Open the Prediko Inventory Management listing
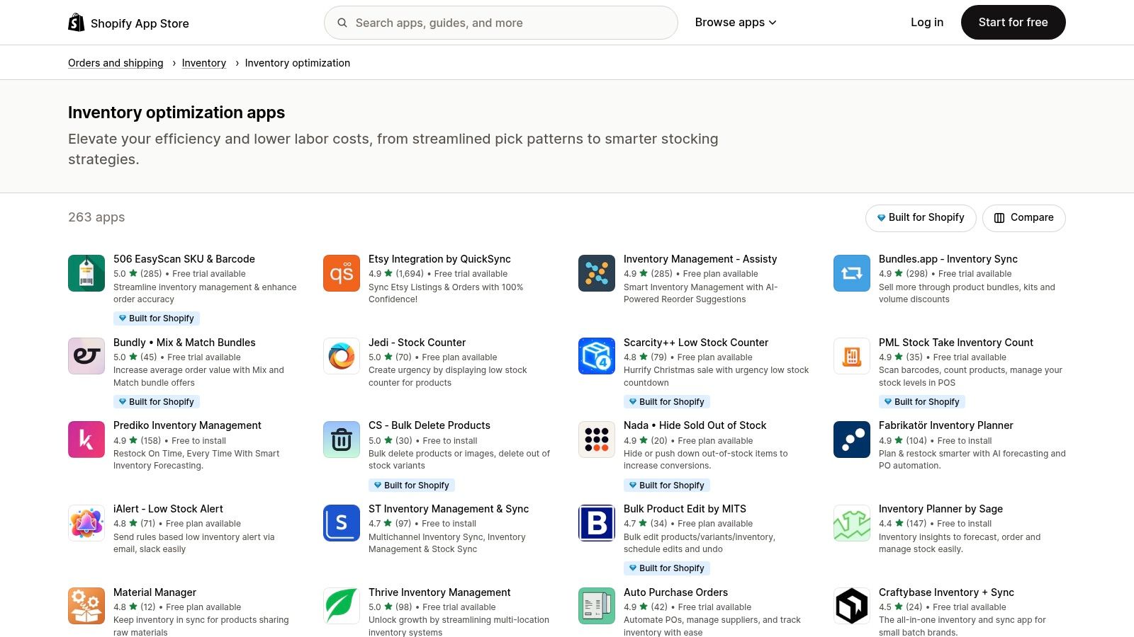 187,425
